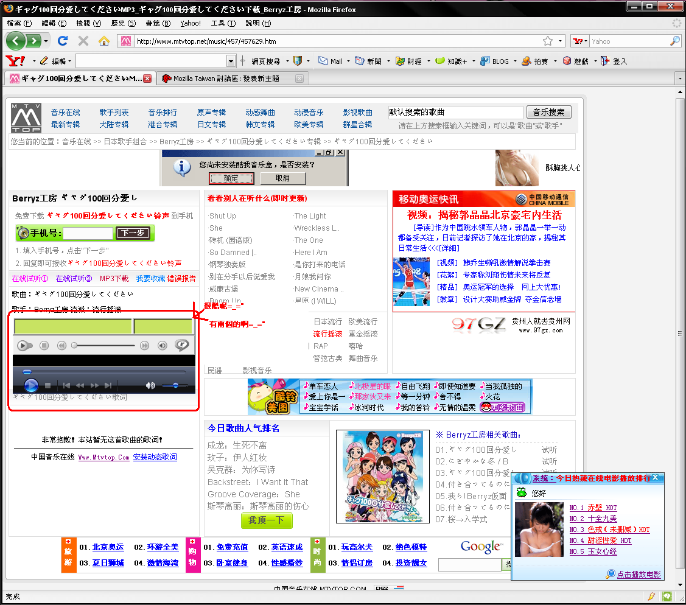Toggle mute on the upper RealPlayer control
The height and width of the screenshot is (605, 686).
click(x=162, y=346)
